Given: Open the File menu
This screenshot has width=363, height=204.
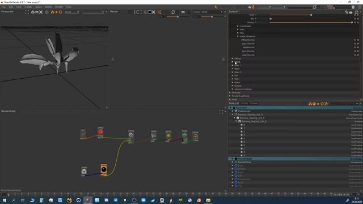Looking at the screenshot, I should tap(3, 7).
